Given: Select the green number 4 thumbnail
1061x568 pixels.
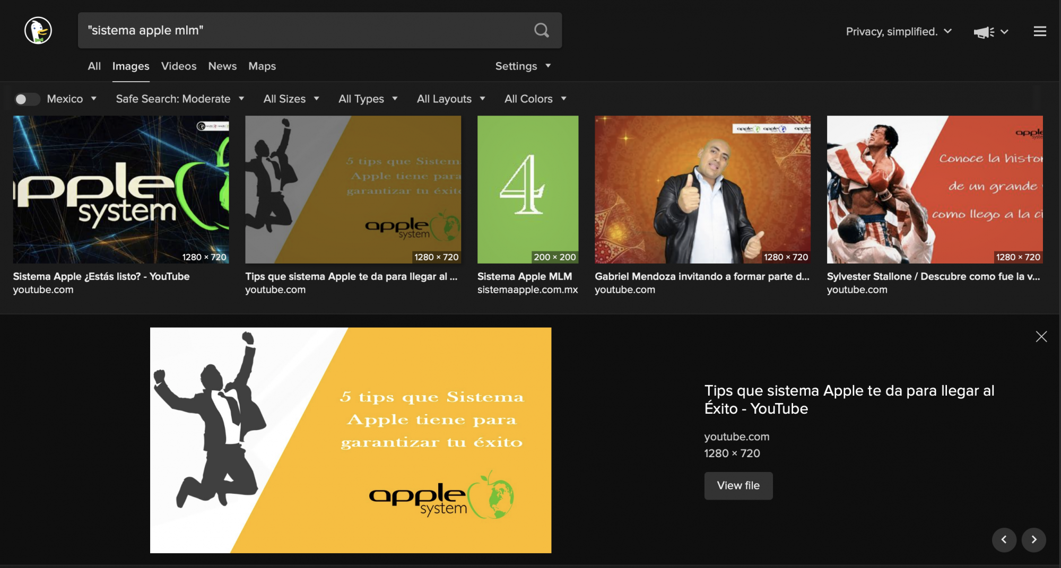Looking at the screenshot, I should click(528, 189).
